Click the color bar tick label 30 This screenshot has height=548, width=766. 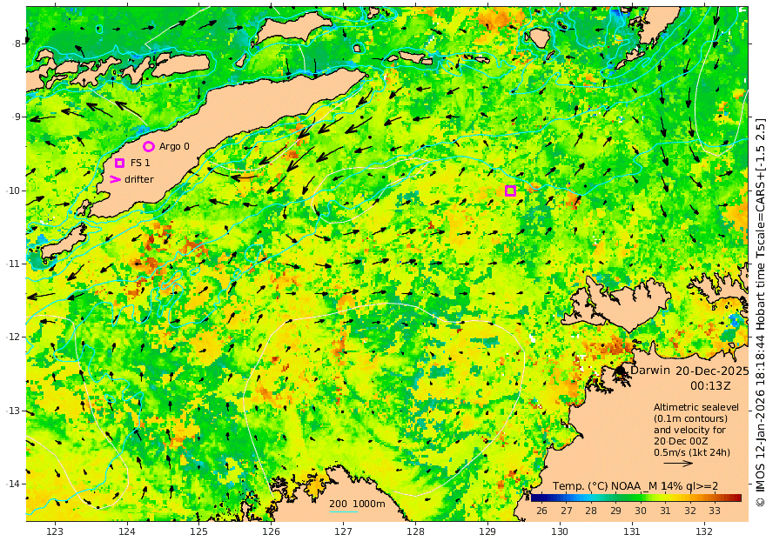(641, 511)
